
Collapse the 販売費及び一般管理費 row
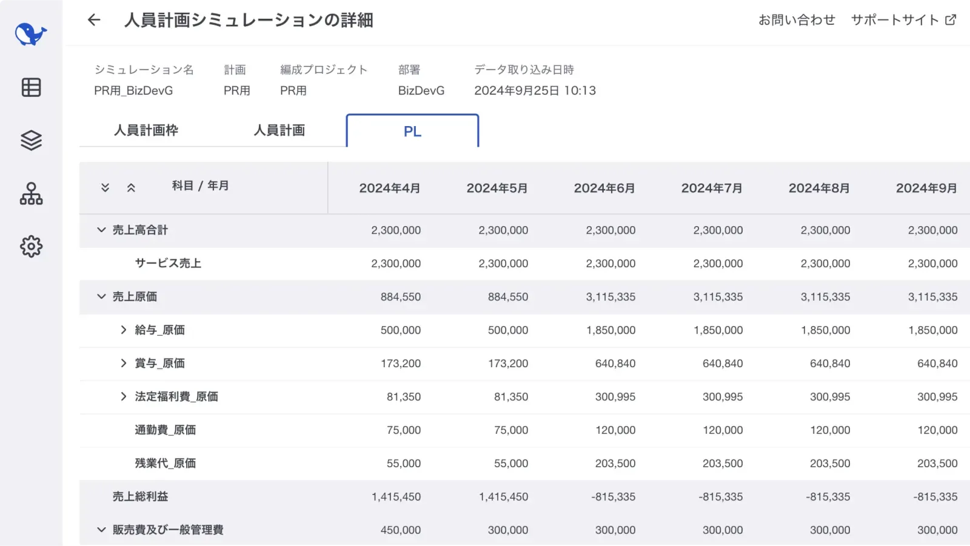click(101, 530)
